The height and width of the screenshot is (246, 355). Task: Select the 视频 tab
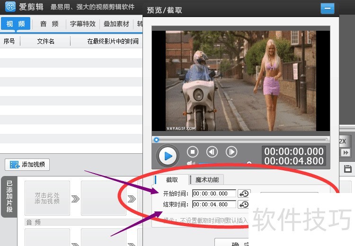pyautogui.click(x=16, y=24)
